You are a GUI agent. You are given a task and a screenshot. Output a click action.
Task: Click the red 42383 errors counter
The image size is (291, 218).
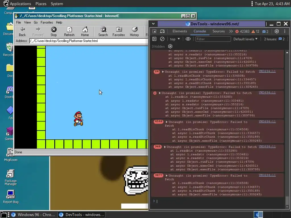[x=243, y=32]
